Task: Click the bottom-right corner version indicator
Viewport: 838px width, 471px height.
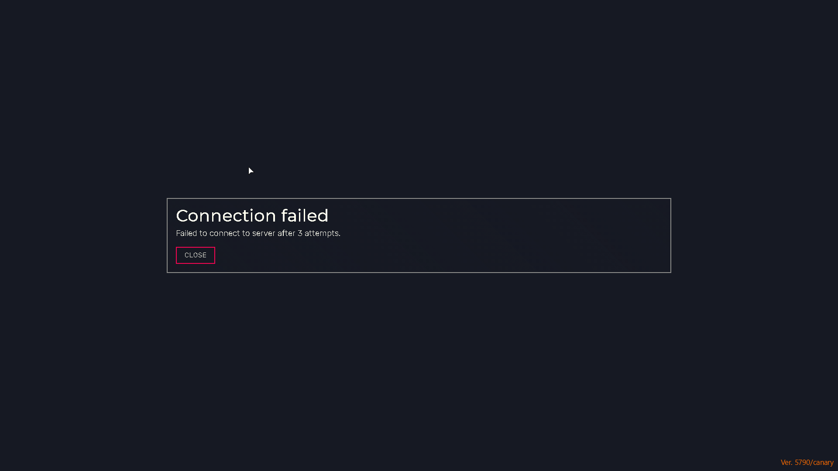Action: (x=807, y=462)
